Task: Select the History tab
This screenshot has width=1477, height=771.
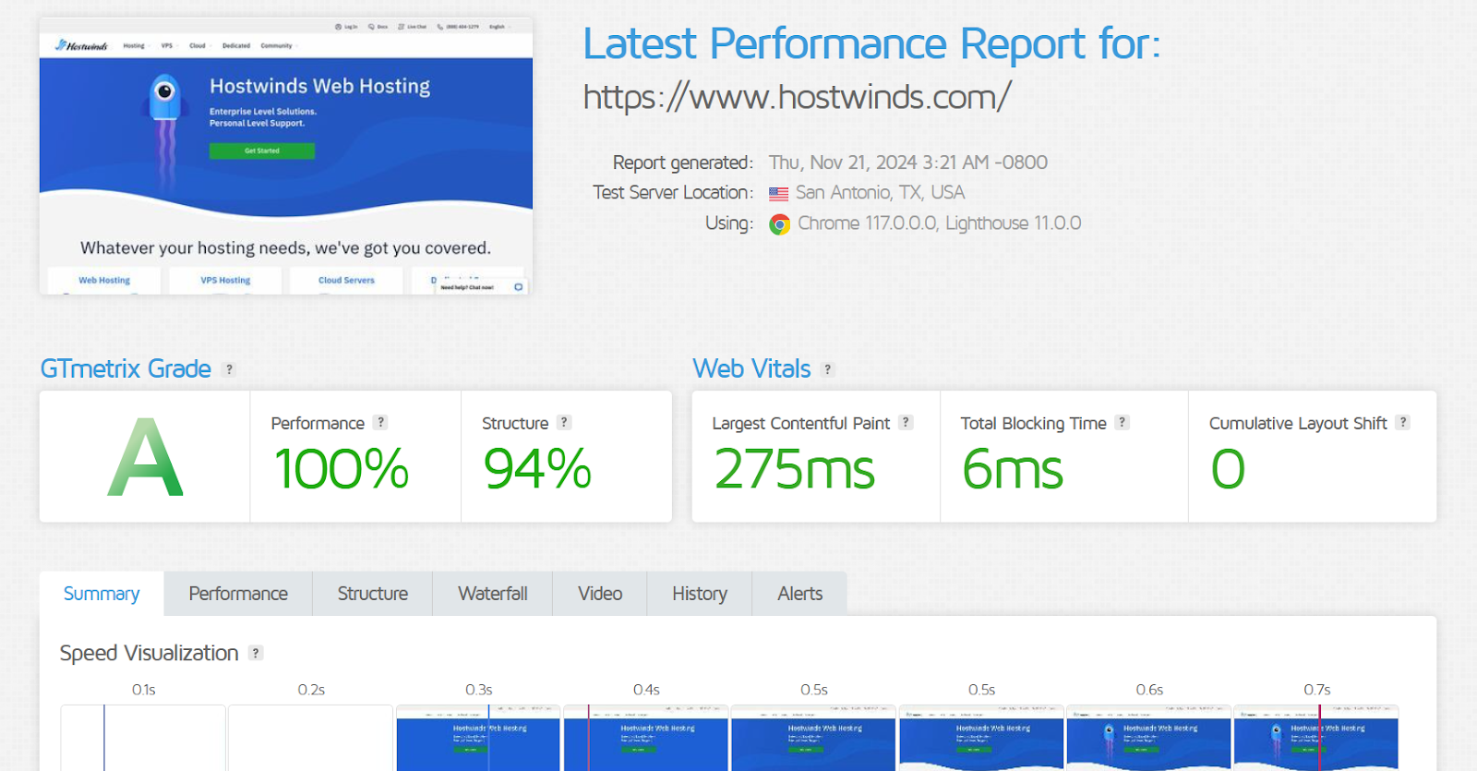Action: [x=700, y=594]
